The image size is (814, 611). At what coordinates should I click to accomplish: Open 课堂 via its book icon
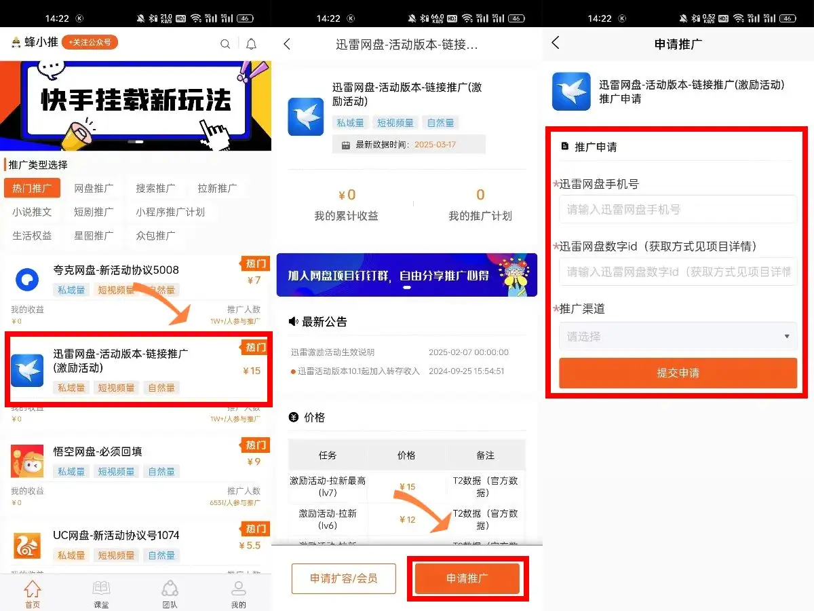(x=101, y=591)
